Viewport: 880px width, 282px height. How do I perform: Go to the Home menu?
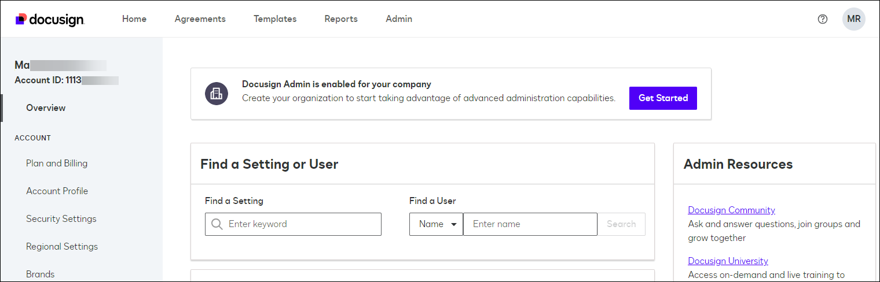click(134, 19)
